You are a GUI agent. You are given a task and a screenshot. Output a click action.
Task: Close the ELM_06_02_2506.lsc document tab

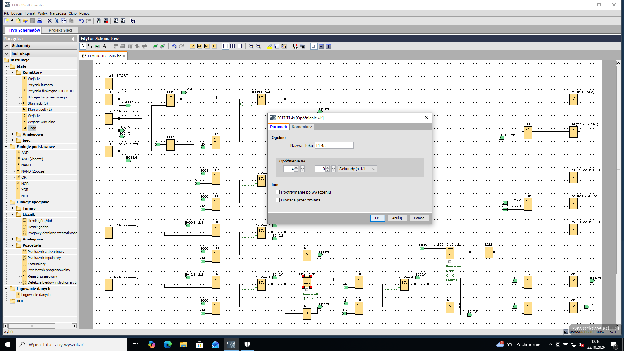[124, 56]
